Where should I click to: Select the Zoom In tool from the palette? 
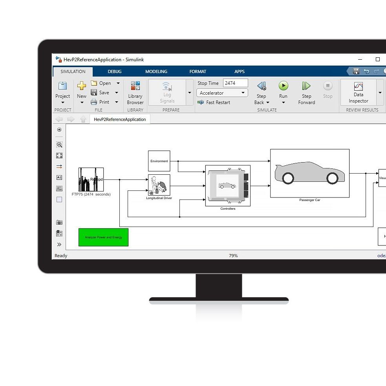[59, 145]
